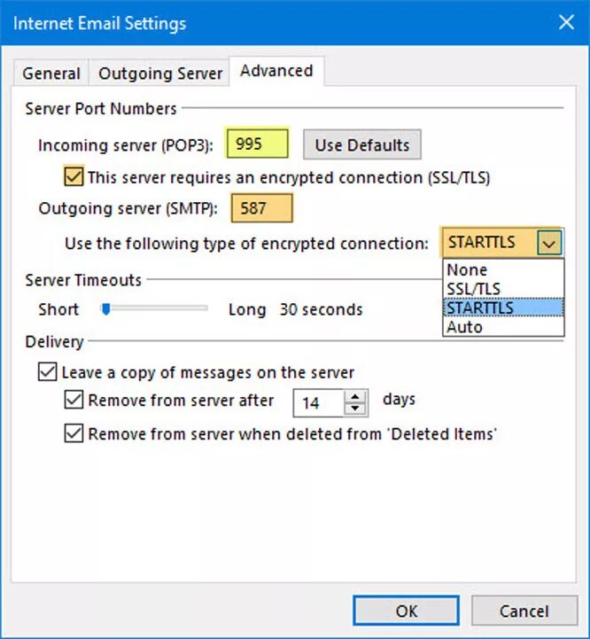Click the Use Defaults button

click(x=362, y=144)
